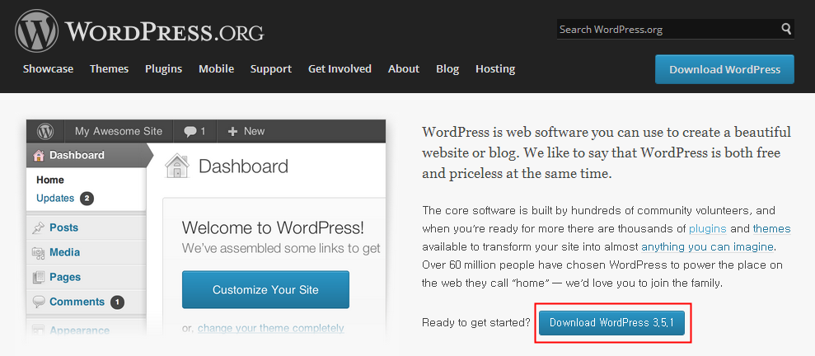Open Home under Dashboard
The image size is (815, 356).
coord(50,180)
